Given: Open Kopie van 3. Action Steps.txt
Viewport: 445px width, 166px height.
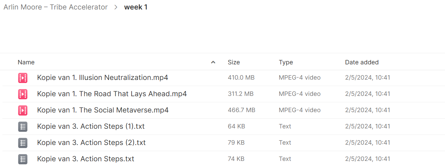Looking at the screenshot, I should click(86, 159).
